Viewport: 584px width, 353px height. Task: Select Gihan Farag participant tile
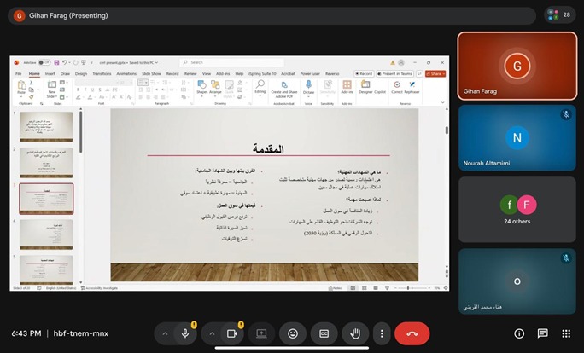pos(517,66)
